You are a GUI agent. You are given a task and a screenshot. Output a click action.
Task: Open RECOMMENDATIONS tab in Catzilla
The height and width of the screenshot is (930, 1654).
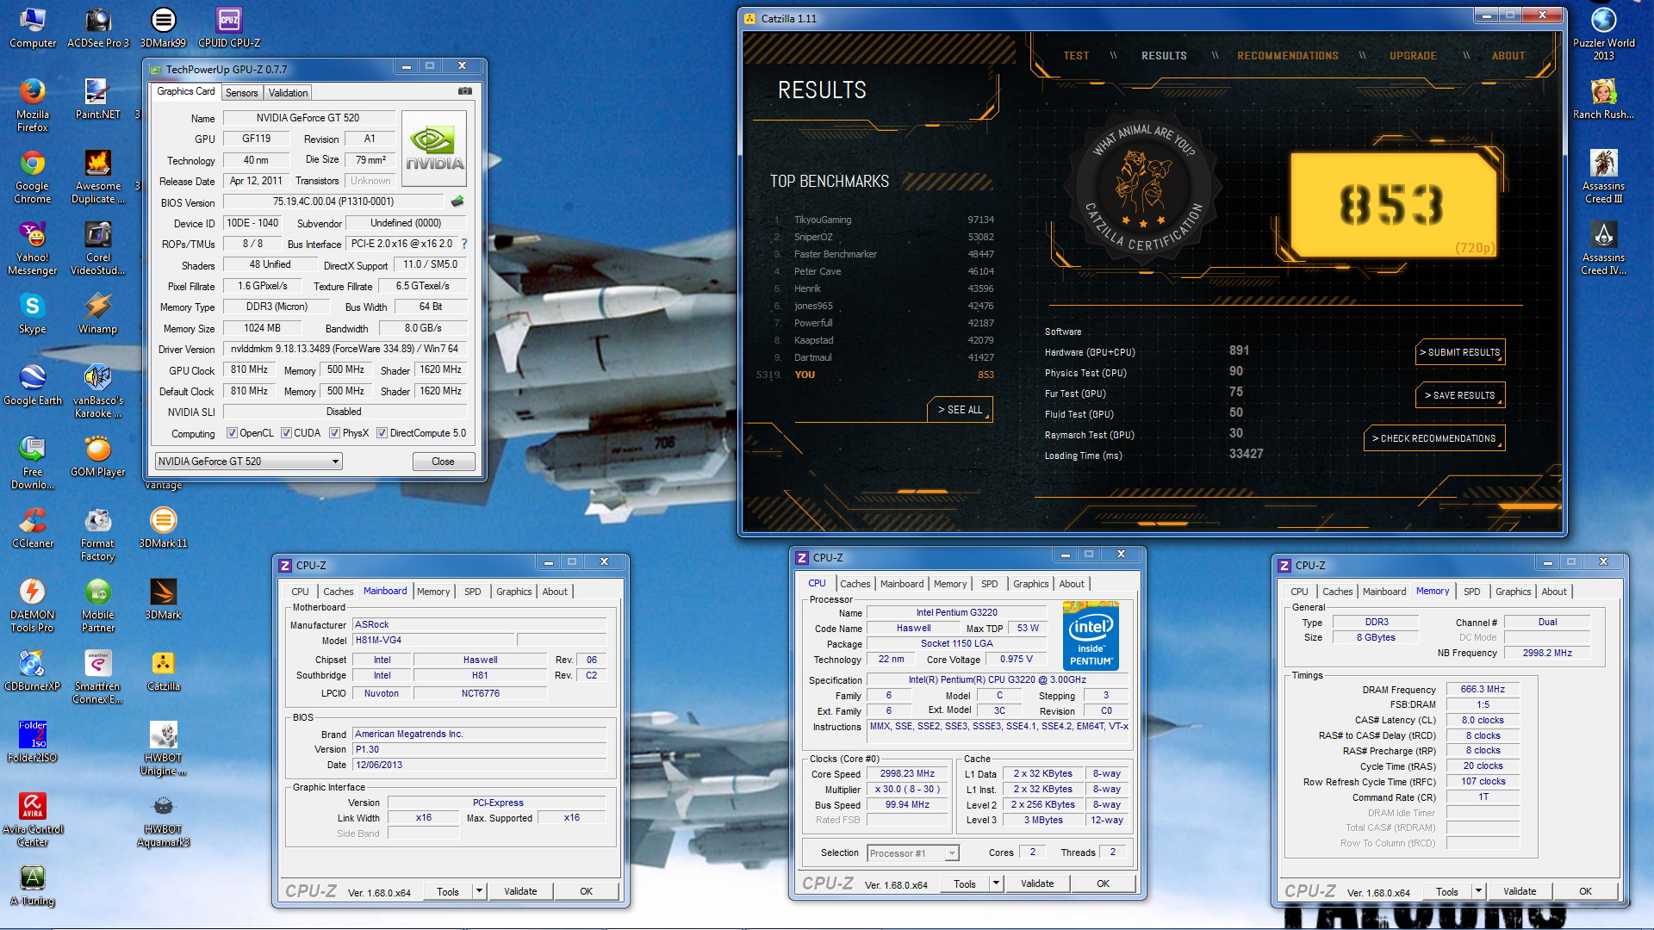pyautogui.click(x=1288, y=56)
